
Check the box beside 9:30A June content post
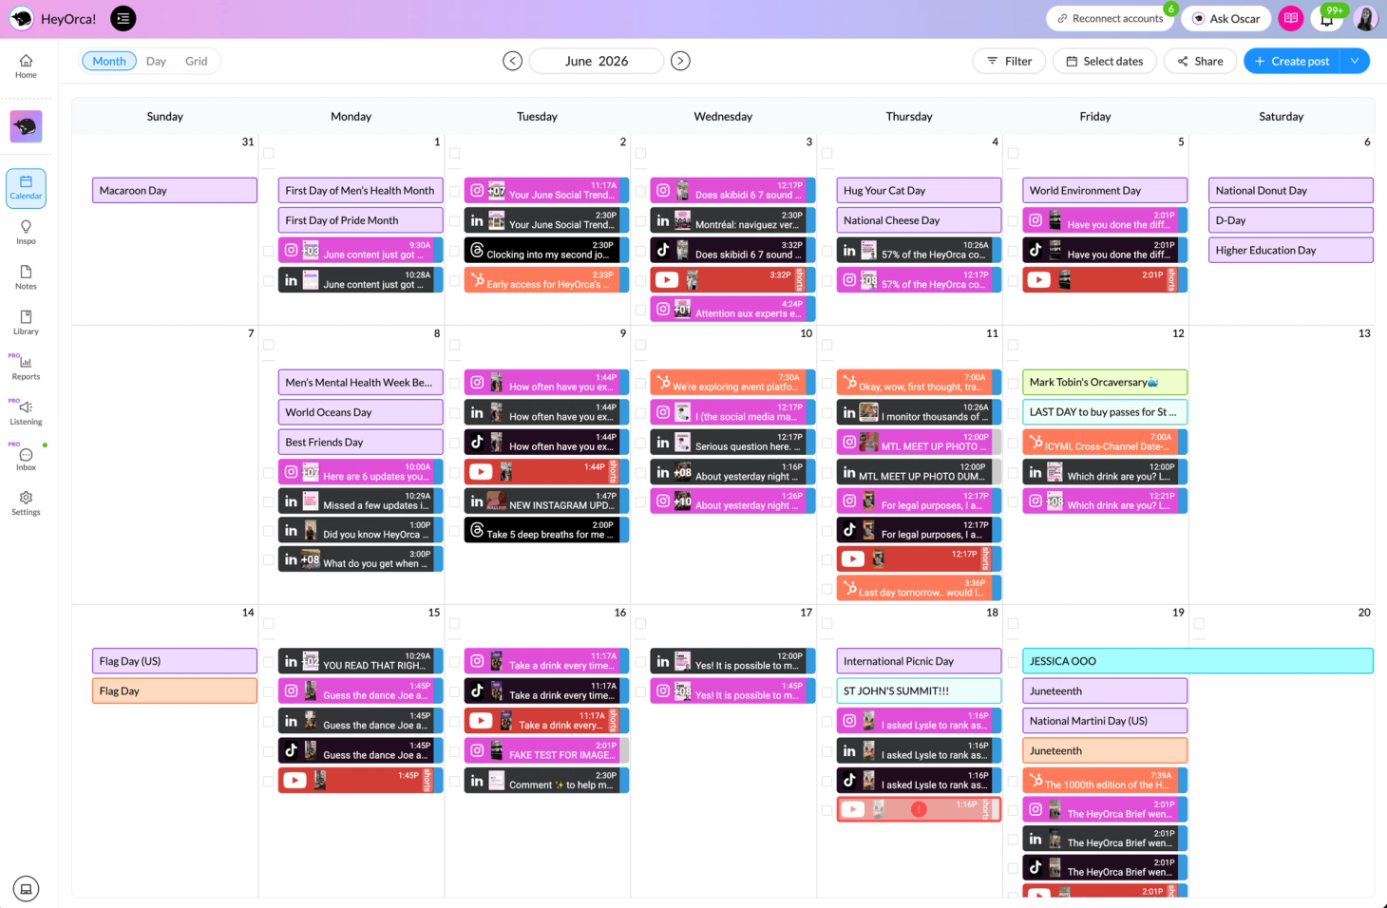(269, 252)
